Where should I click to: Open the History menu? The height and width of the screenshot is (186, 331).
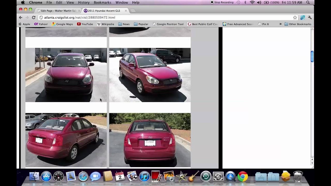(x=84, y=2)
